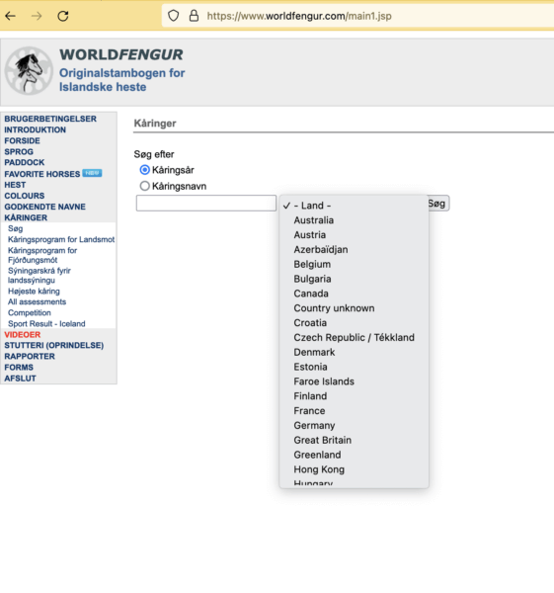Open the HEST menu item
Viewport: 554px width, 593px height.
15,185
